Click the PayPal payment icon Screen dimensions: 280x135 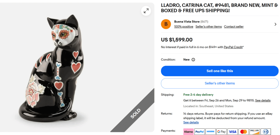[x=199, y=132]
